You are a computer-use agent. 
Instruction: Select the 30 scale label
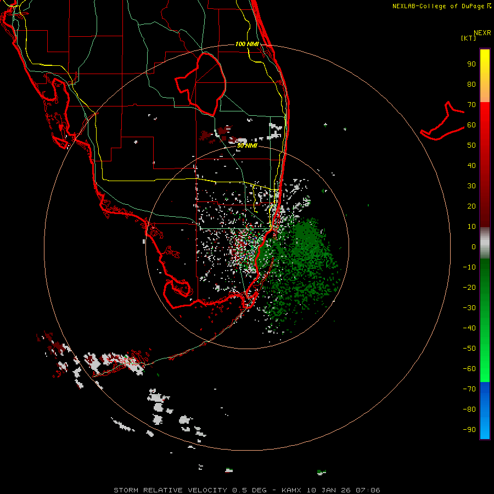471,186
